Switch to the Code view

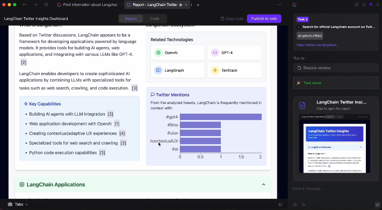[x=154, y=19]
